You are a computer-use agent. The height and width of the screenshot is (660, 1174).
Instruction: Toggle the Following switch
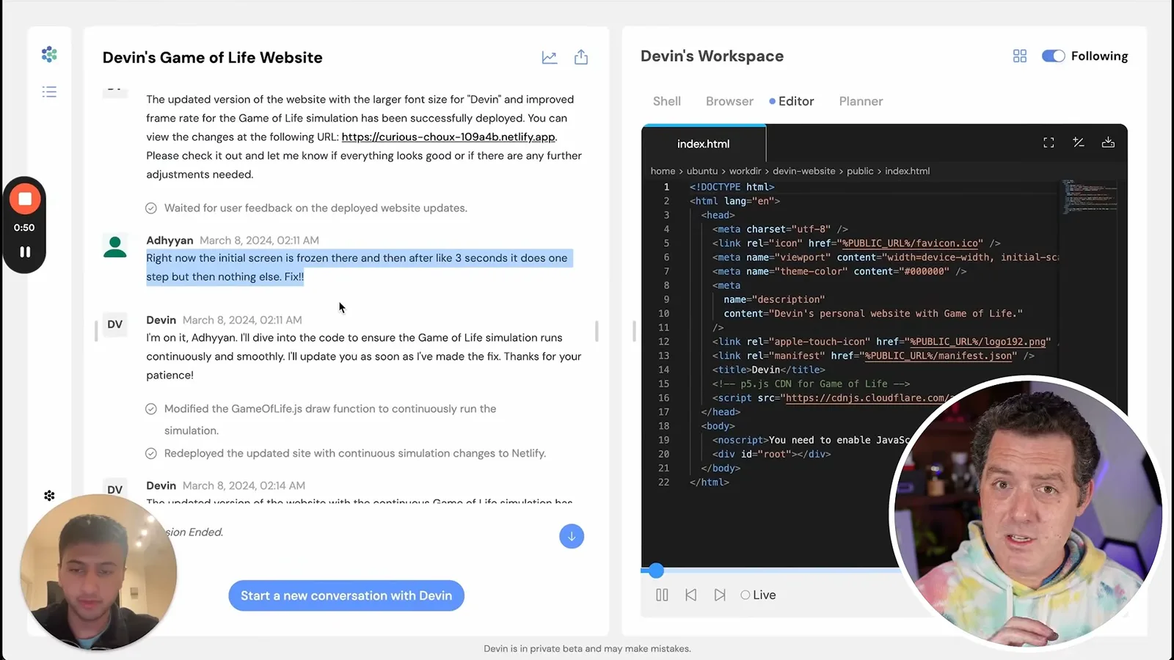tap(1053, 56)
